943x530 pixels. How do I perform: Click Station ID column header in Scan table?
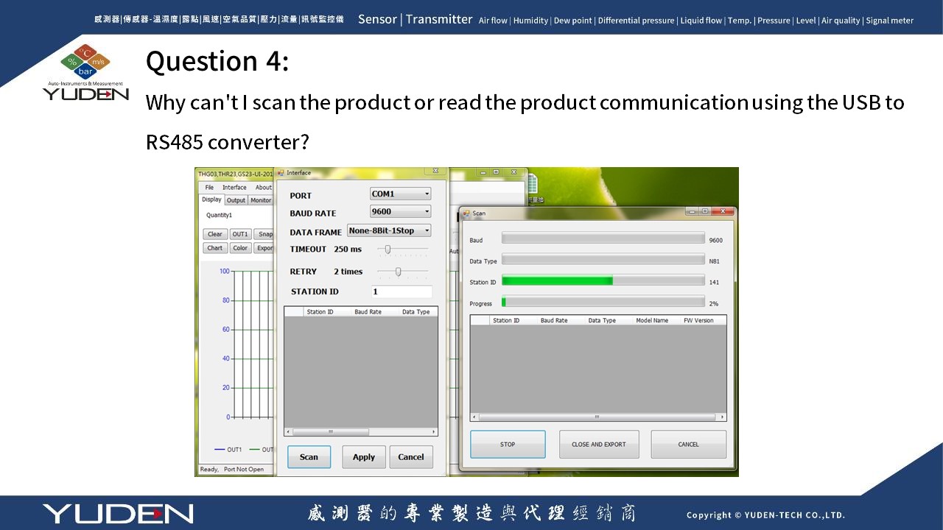[506, 320]
